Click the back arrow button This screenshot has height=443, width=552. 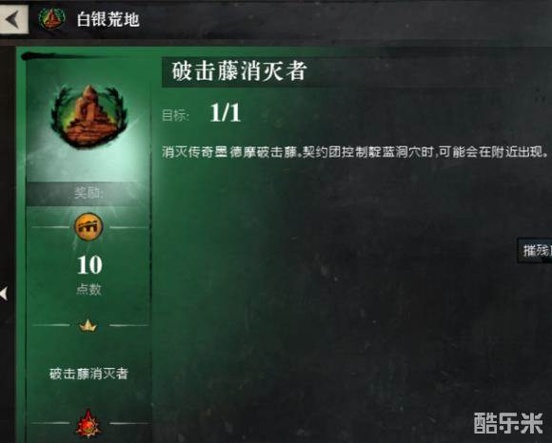[13, 19]
